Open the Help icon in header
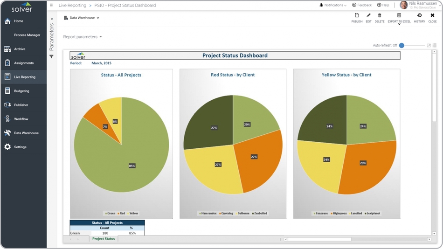 click(379, 5)
